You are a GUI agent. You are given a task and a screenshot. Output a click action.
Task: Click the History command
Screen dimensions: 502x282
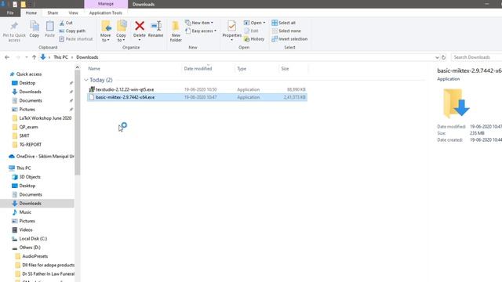point(254,38)
